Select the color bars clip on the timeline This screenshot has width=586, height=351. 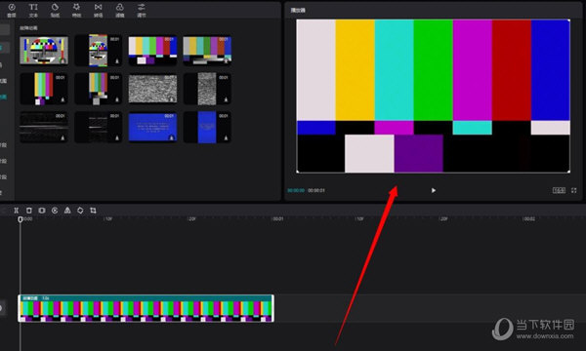tap(146, 308)
